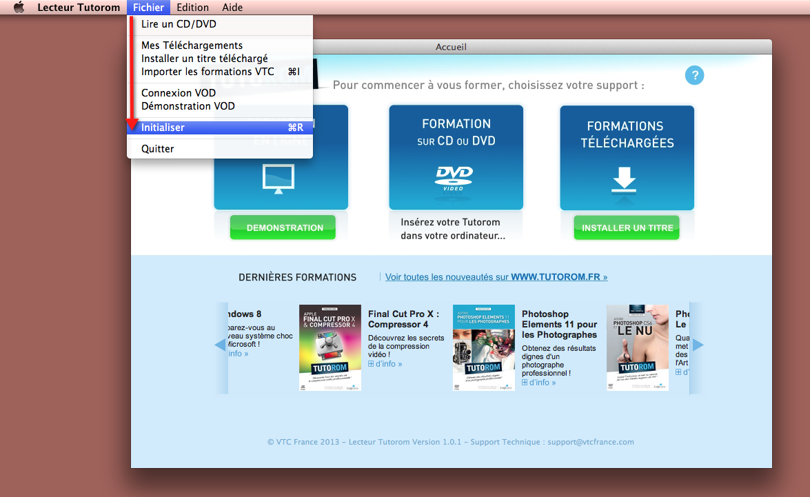Click the Photoshop Elements 11 pour les Photographes title
810x497 pixels.
(x=560, y=325)
